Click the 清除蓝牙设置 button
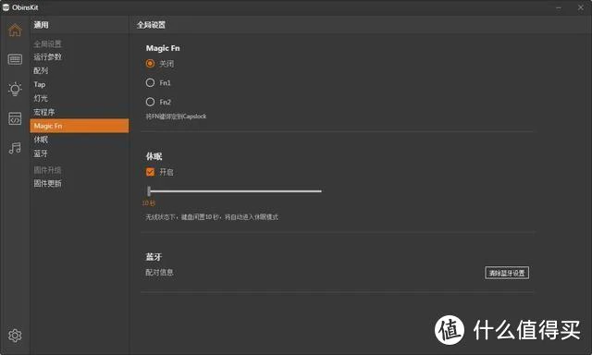 (507, 273)
